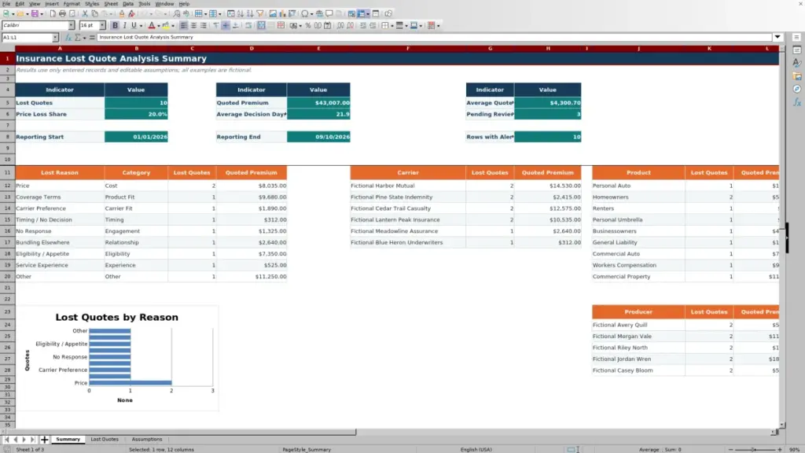Click the Align Center icon
805x453 pixels.
pyautogui.click(x=193, y=26)
